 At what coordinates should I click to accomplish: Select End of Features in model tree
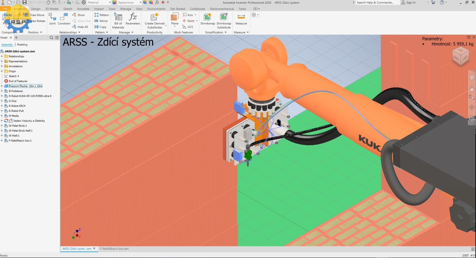point(18,81)
